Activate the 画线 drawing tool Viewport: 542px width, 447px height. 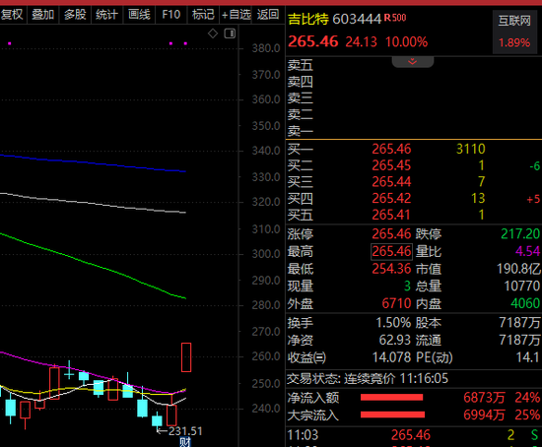point(139,15)
